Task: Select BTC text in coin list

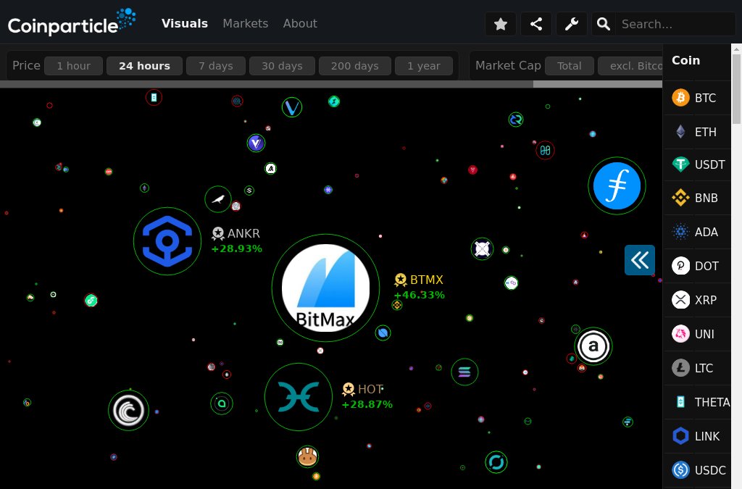Action: 705,98
